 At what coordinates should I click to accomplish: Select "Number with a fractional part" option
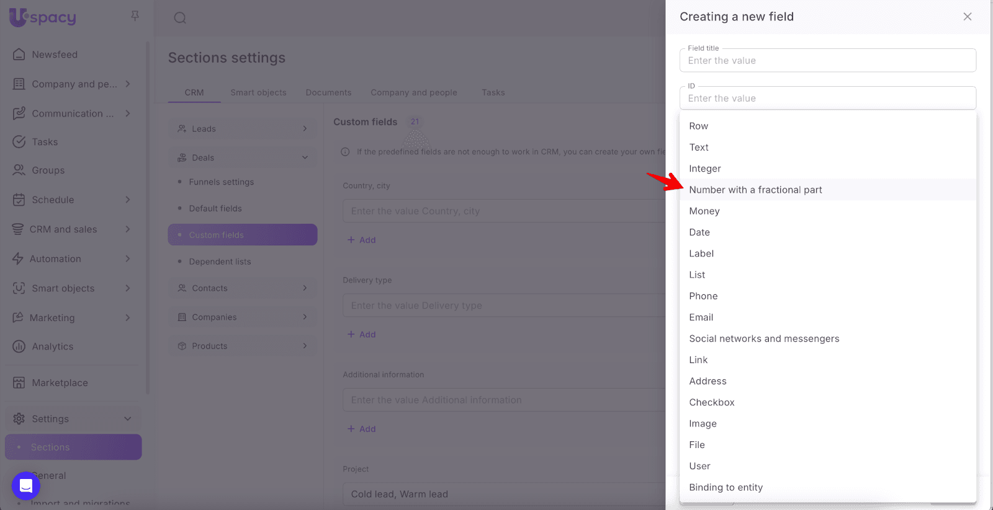point(755,190)
